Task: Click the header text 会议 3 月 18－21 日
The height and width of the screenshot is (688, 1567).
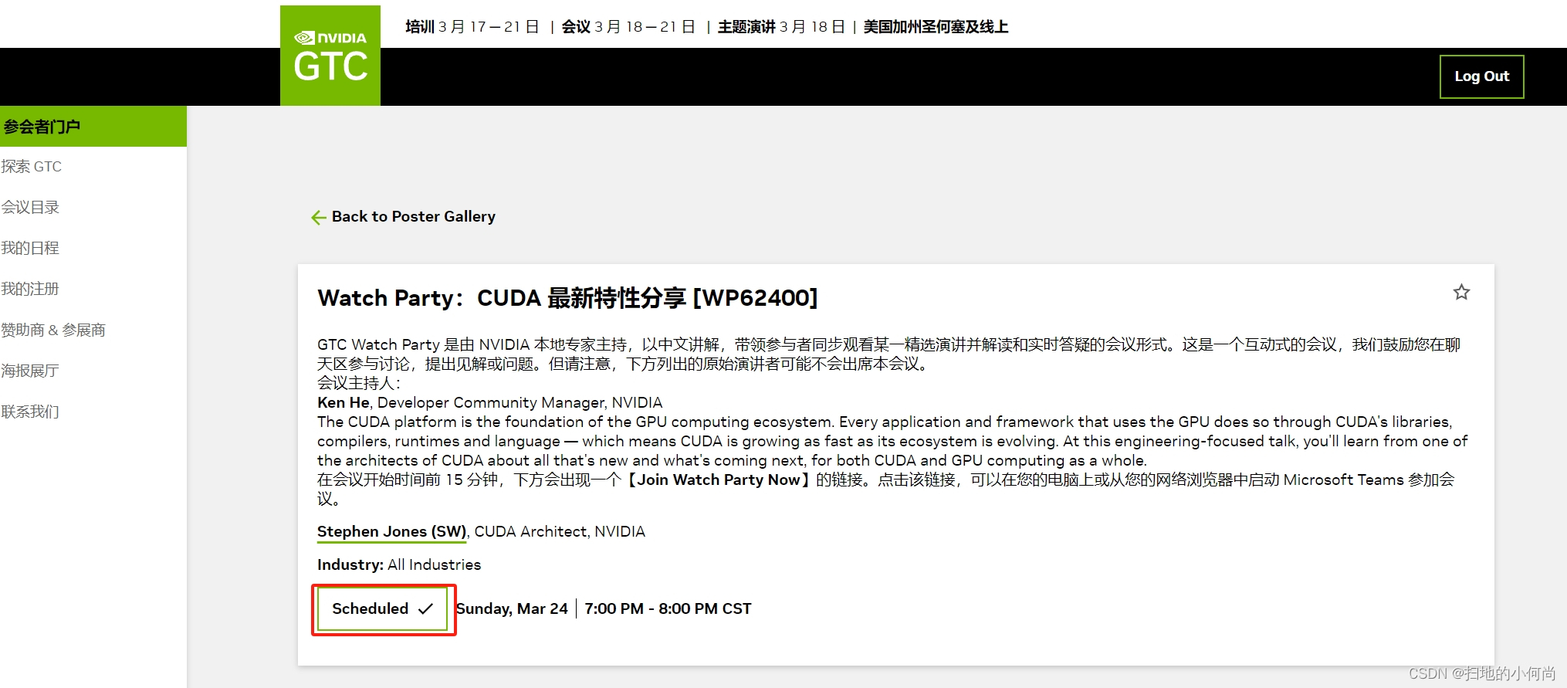Action: point(628,27)
